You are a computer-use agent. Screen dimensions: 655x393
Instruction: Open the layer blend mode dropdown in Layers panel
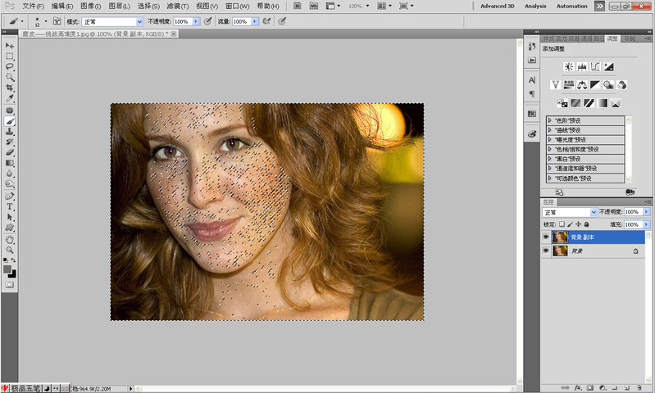tap(569, 212)
